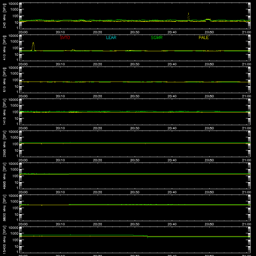The image size is (256, 256).
Task: Click the 20:10 time label under 245 MHz plot
Action: pos(60,32)
